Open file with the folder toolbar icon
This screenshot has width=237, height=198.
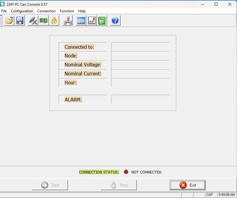click(9, 21)
